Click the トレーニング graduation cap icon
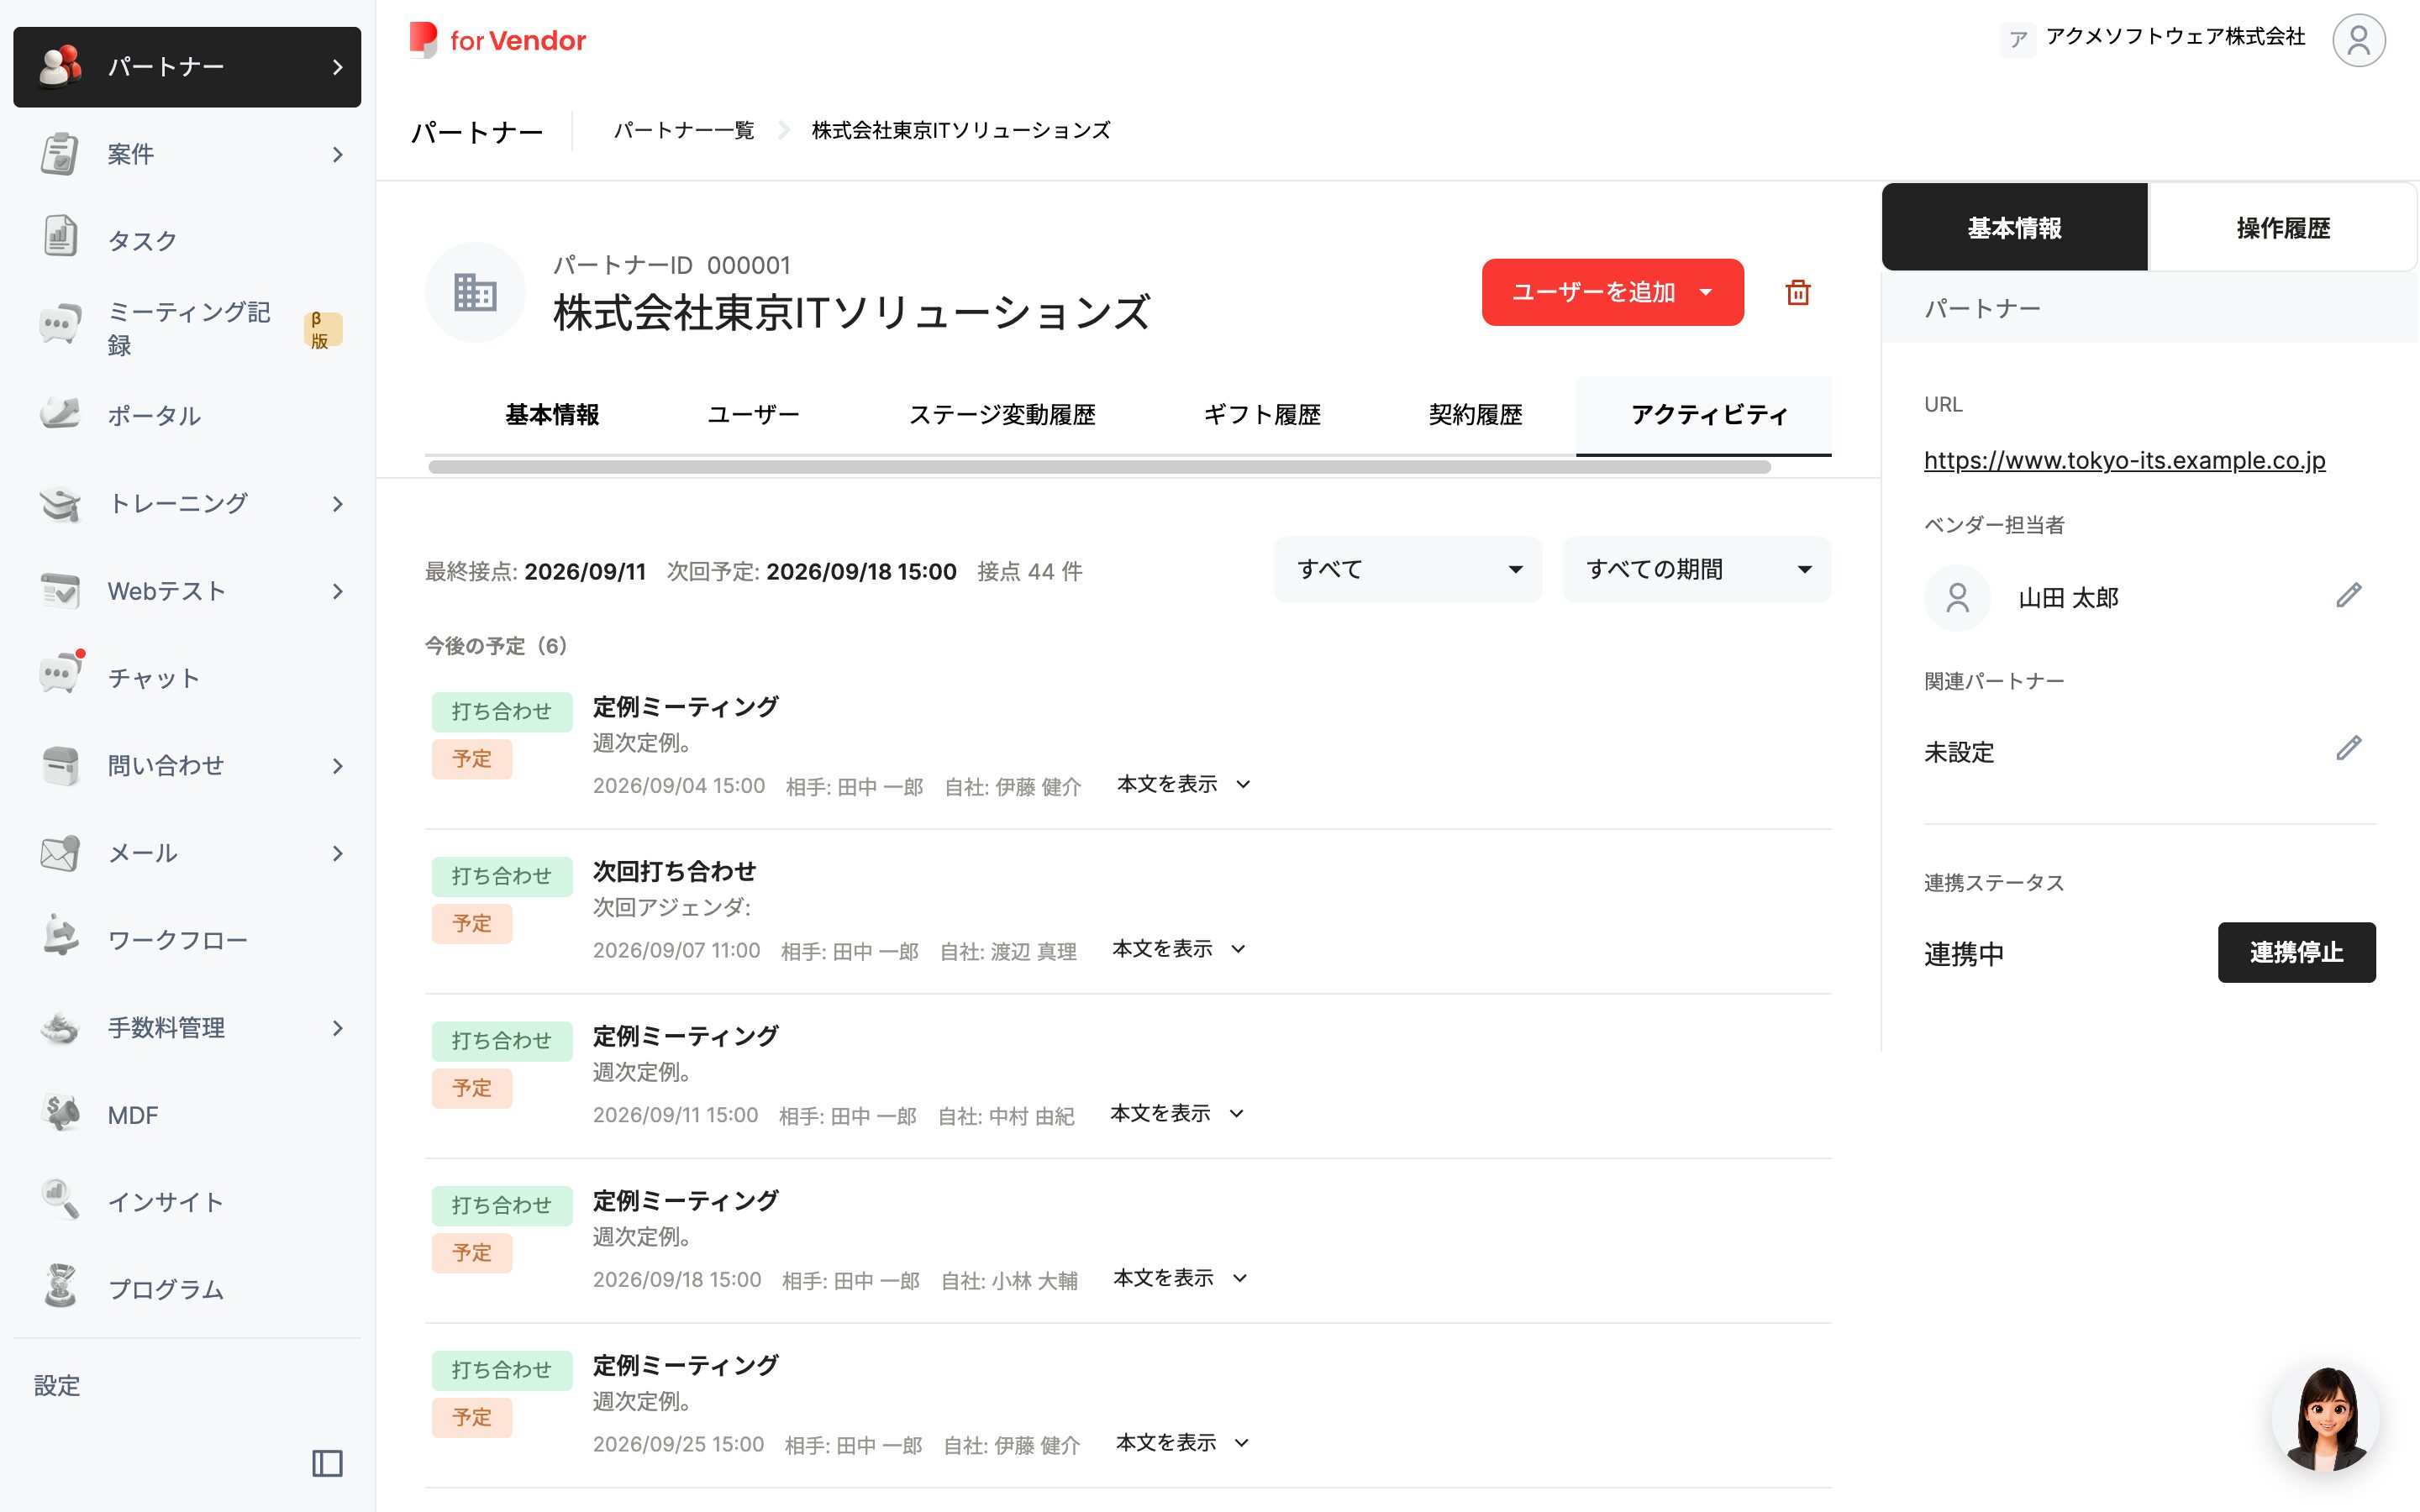 (x=60, y=503)
